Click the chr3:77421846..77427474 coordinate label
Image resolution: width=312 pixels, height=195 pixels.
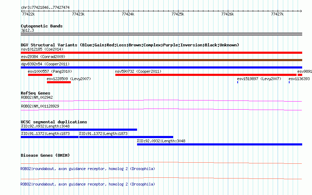click(x=45, y=7)
